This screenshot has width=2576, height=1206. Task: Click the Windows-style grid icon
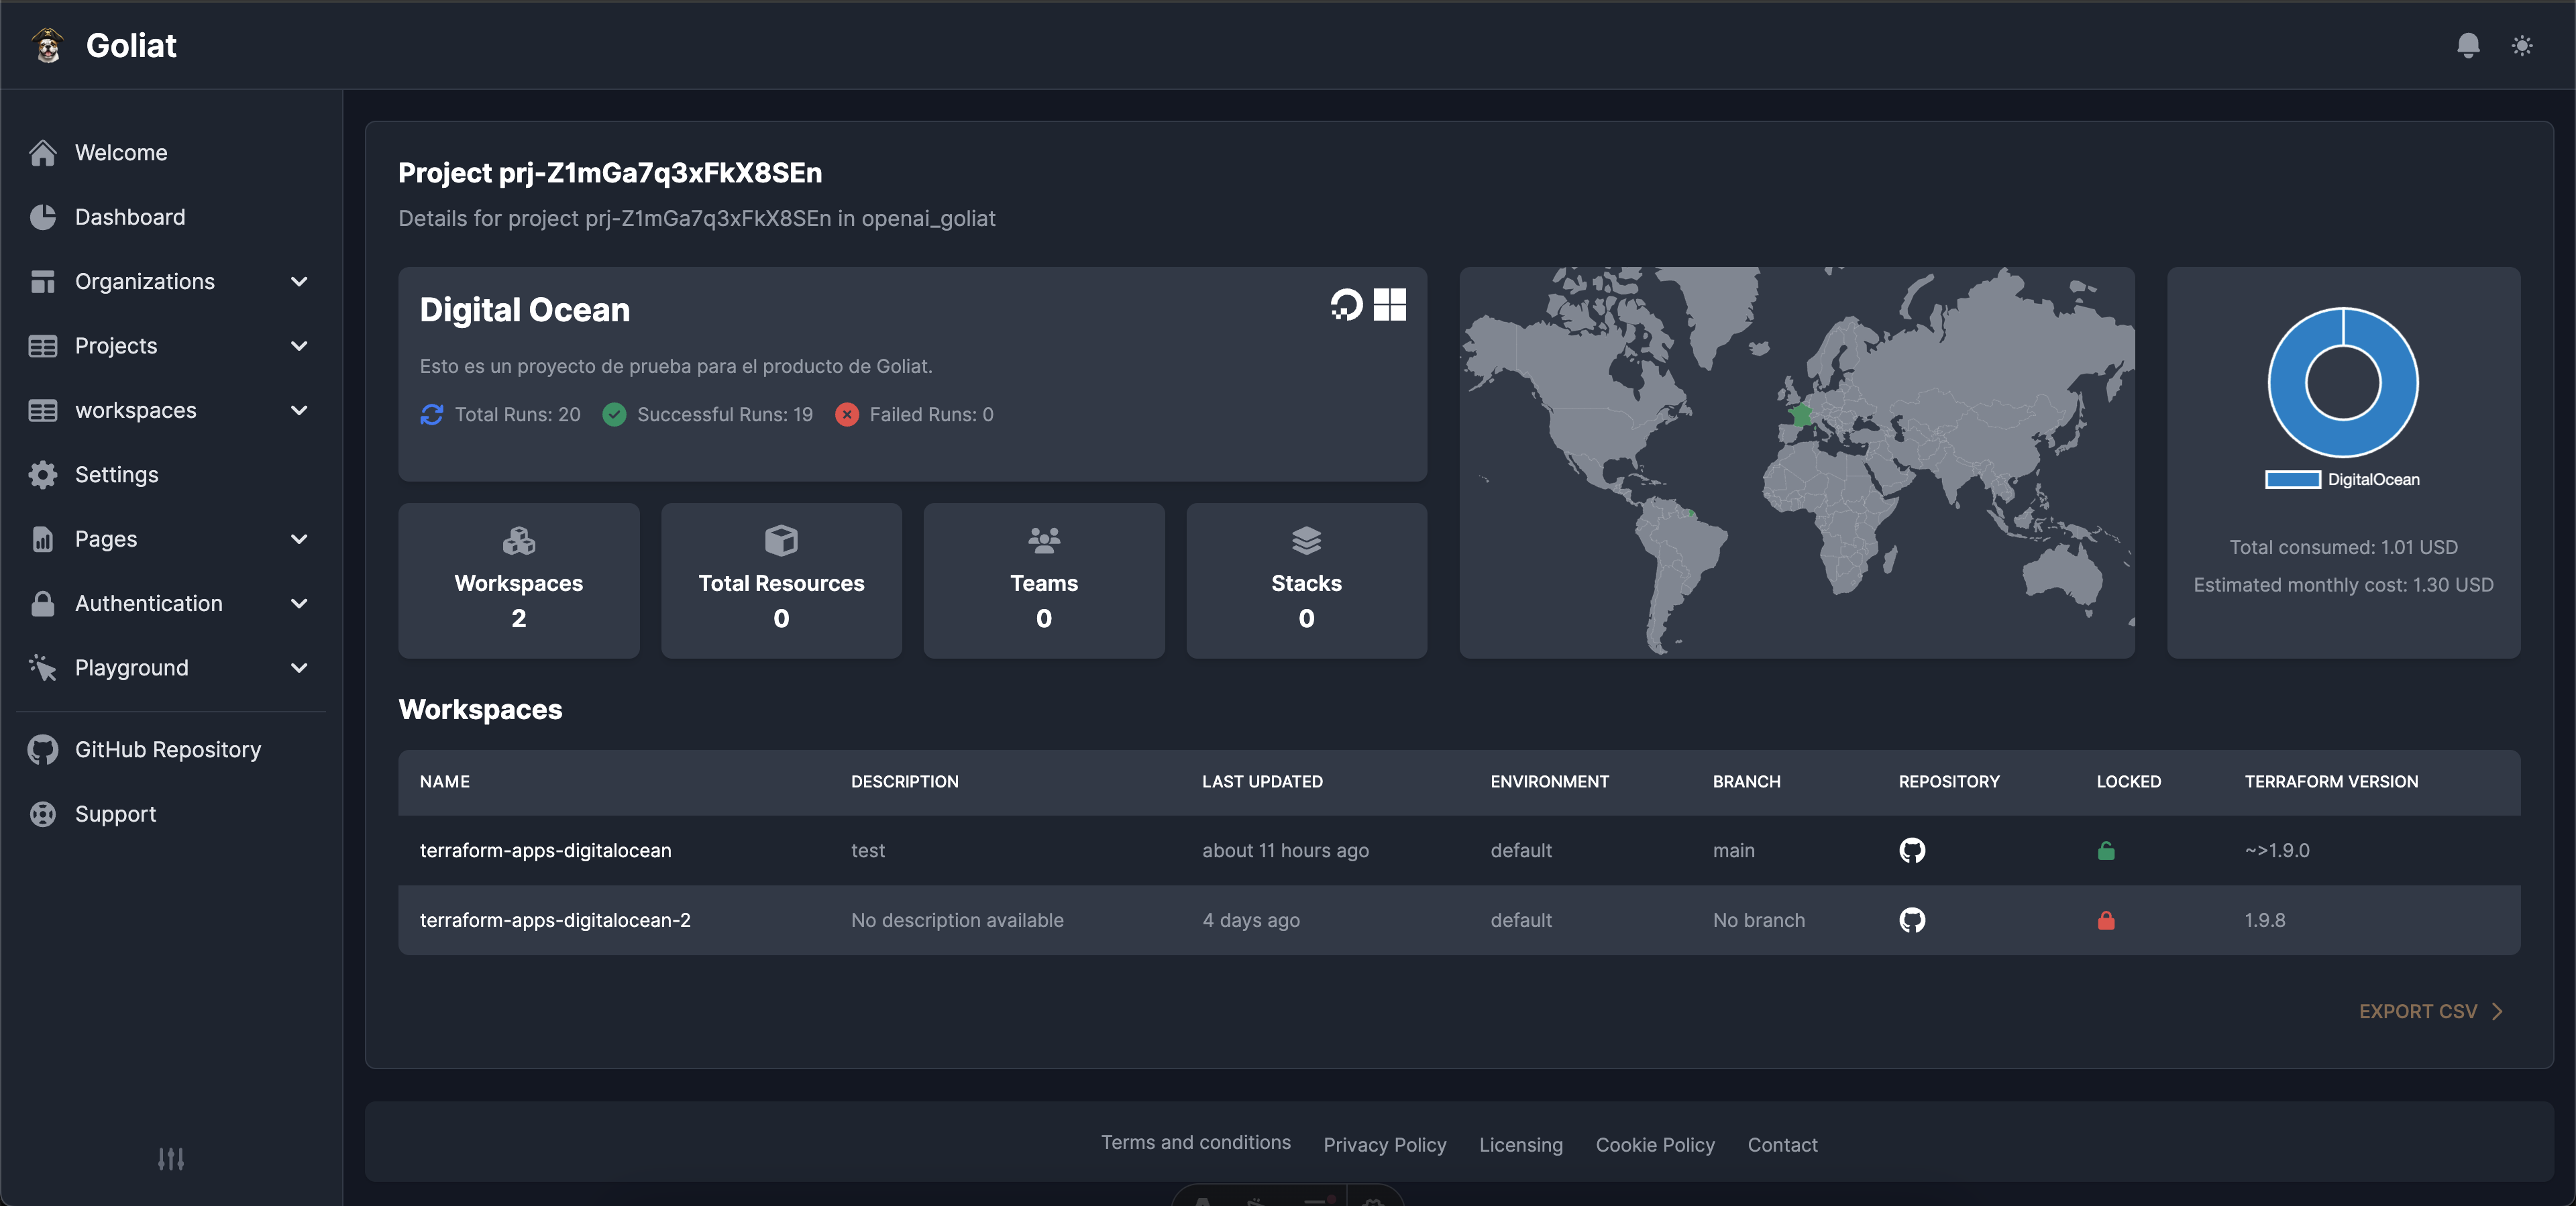pos(1389,304)
